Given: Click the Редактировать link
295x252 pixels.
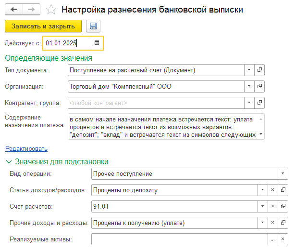Looking at the screenshot, I should [26, 148].
